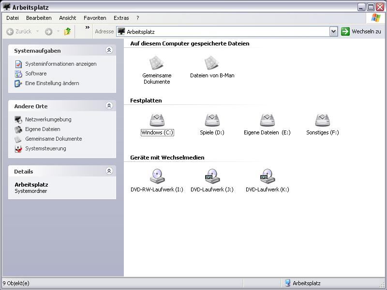Click the Eine Einstellung ändern link

point(52,83)
